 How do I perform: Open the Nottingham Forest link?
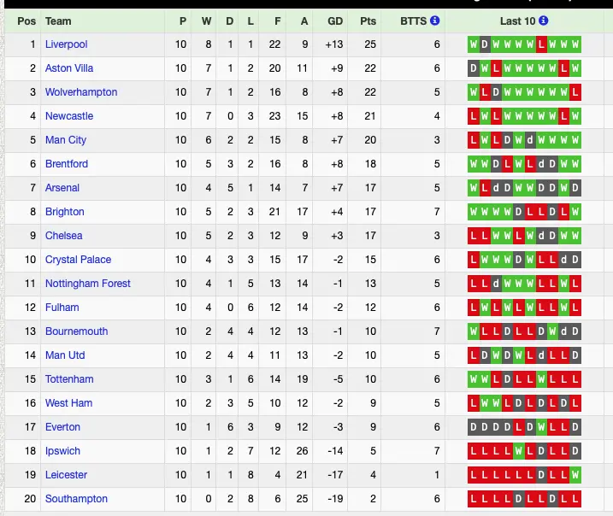click(x=88, y=284)
